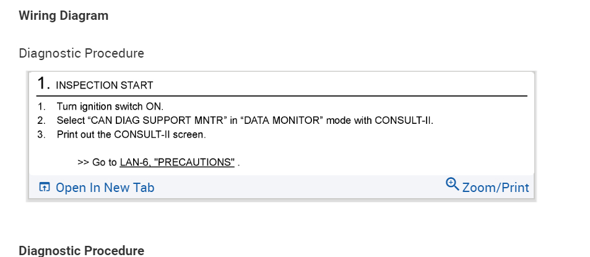The width and height of the screenshot is (590, 257).
Task: Click the "Turn ignition switch ON" instruction
Action: click(110, 107)
